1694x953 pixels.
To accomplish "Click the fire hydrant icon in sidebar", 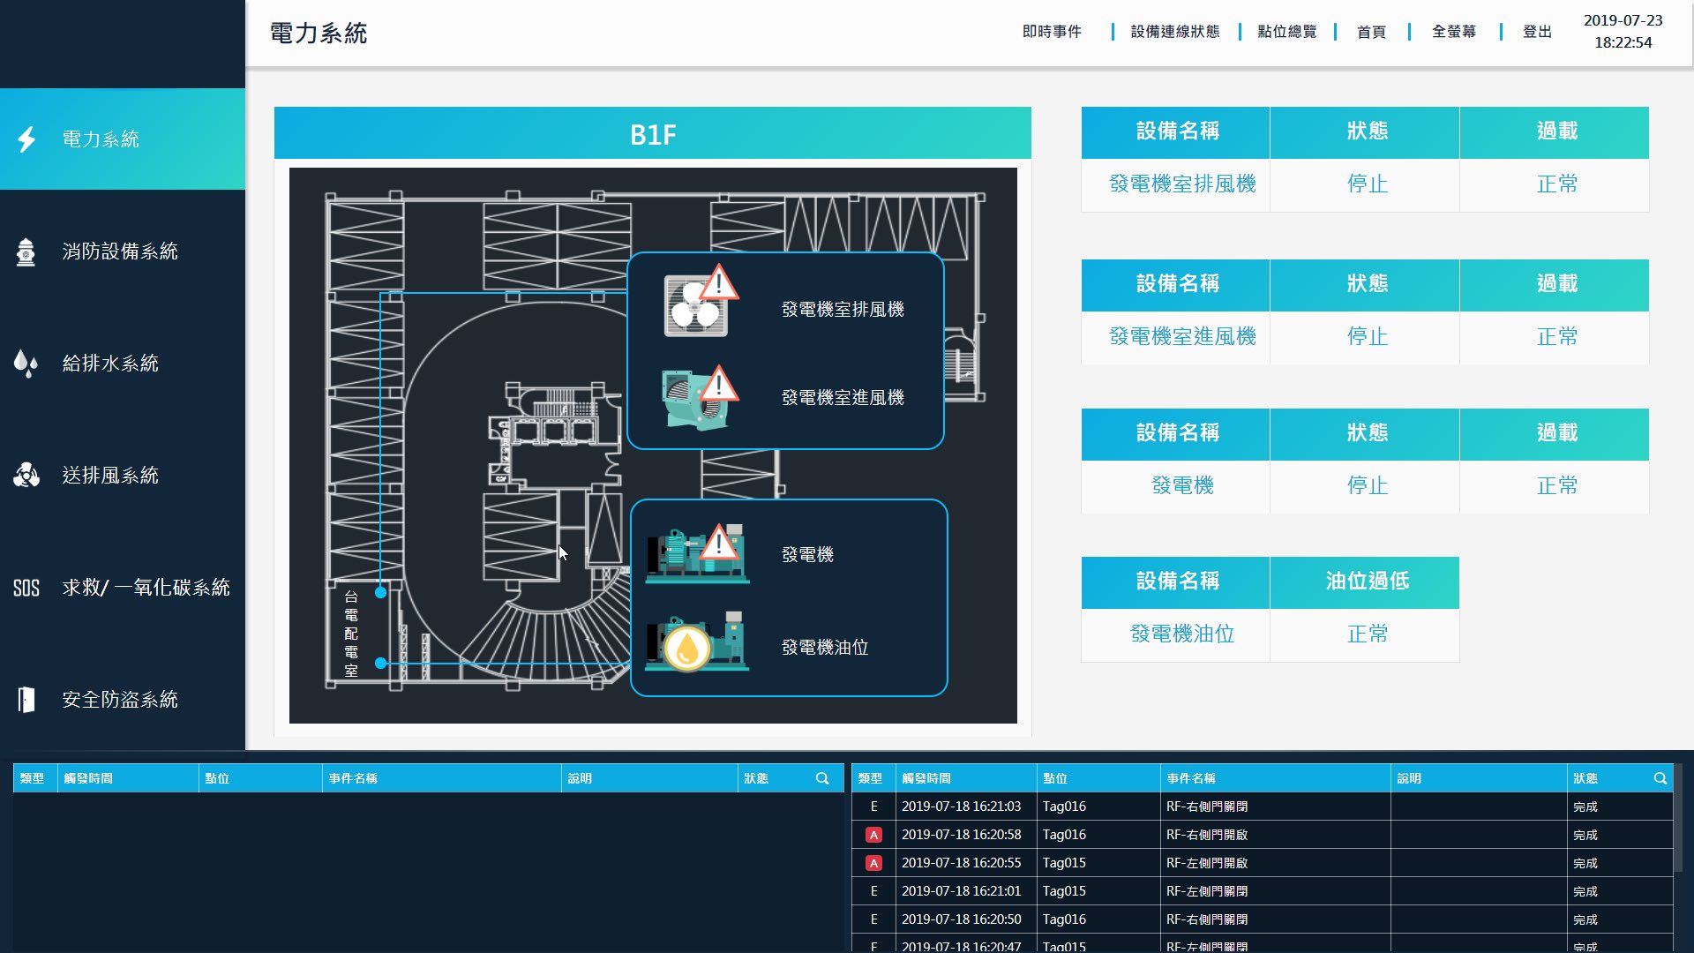I will (x=26, y=251).
